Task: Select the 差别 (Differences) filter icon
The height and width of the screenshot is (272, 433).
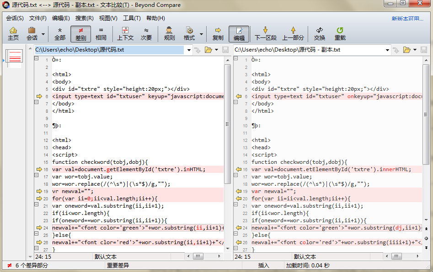Action: tap(80, 33)
